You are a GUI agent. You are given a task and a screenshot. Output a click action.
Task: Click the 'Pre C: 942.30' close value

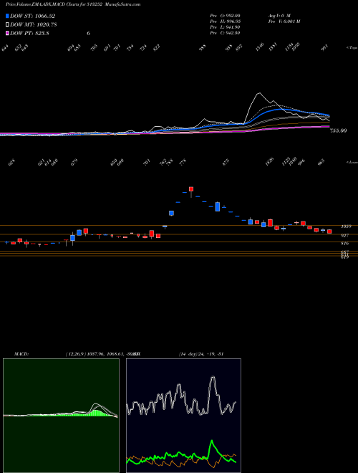tap(225, 33)
